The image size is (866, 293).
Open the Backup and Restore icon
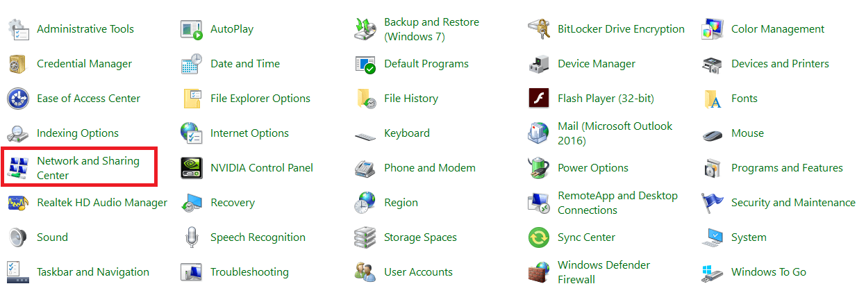coord(365,29)
